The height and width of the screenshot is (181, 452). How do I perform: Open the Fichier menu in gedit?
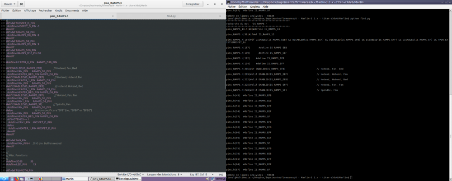coord(5,11)
